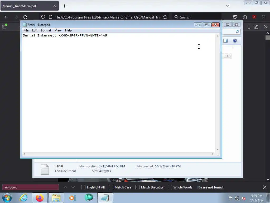Minimize the Serial Notepad window
The height and width of the screenshot is (203, 270).
pyautogui.click(x=198, y=25)
